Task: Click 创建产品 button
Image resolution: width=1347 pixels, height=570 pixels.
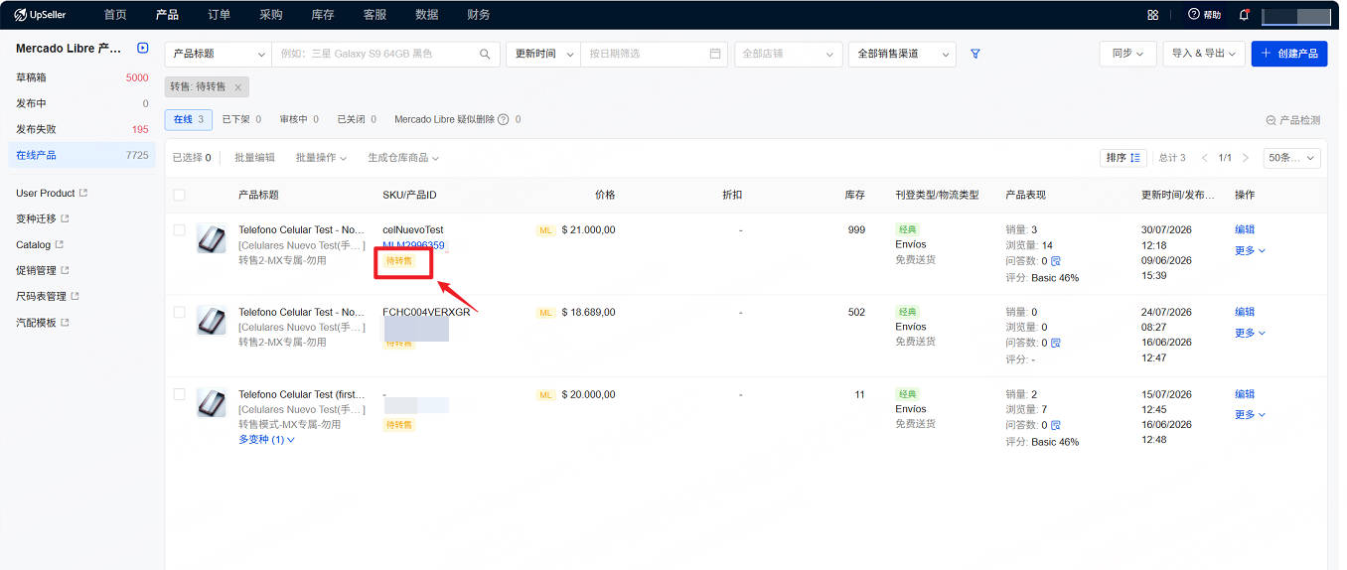Action: 1289,54
